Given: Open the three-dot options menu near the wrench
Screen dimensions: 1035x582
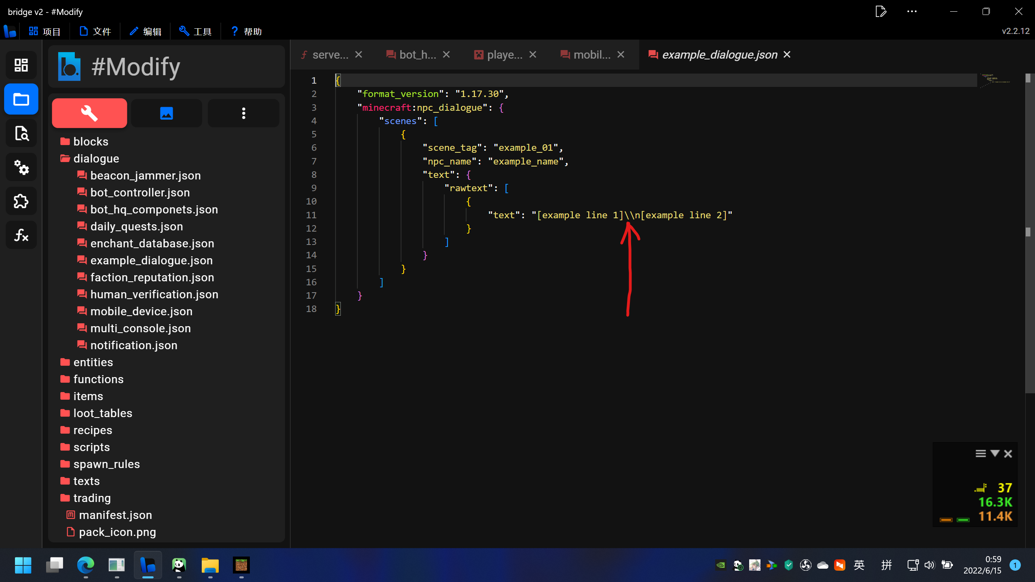Looking at the screenshot, I should click(x=243, y=113).
